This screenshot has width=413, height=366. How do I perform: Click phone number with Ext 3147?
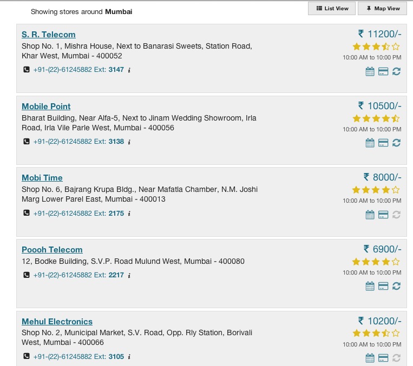[78, 69]
